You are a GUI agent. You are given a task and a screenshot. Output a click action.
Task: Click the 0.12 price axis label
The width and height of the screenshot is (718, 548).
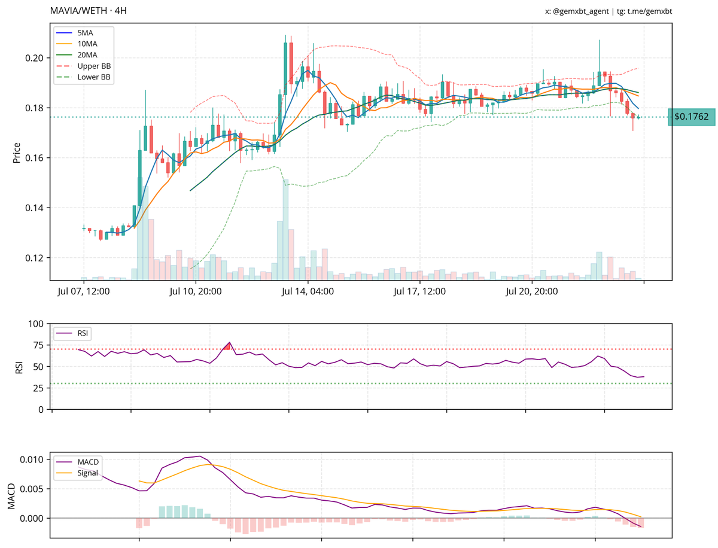point(34,258)
